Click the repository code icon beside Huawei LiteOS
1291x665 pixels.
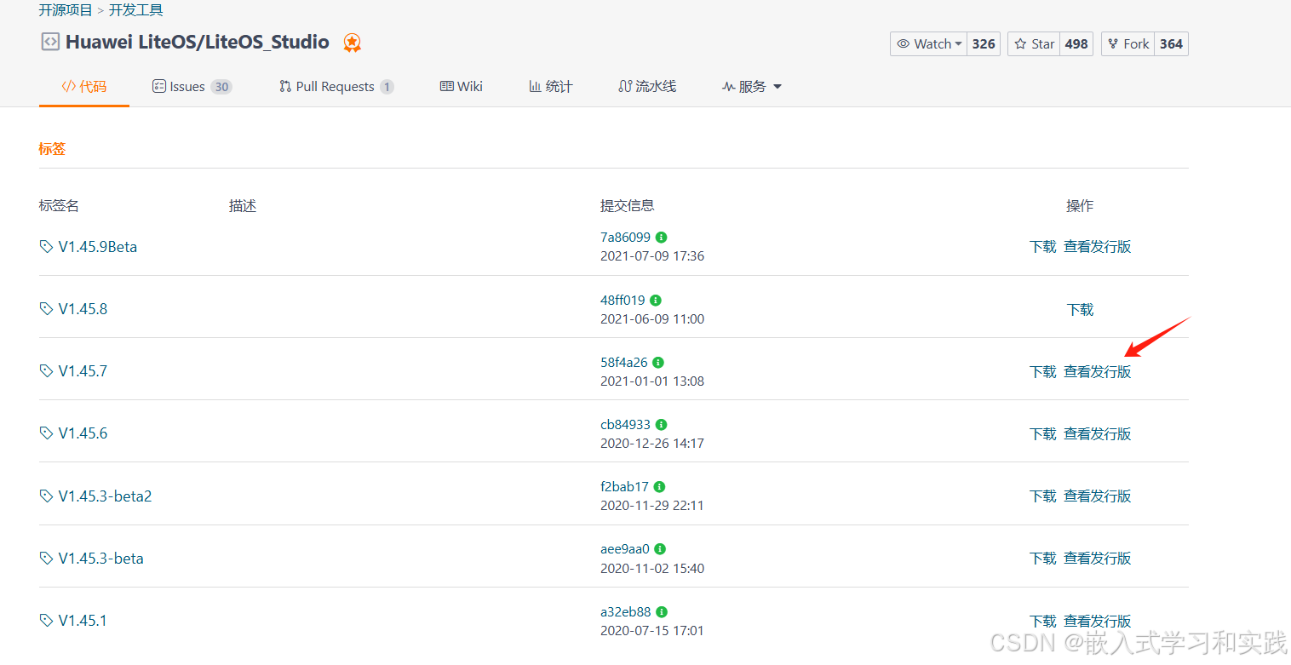[50, 42]
